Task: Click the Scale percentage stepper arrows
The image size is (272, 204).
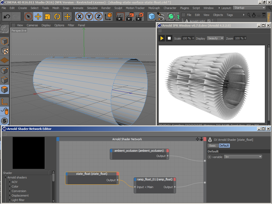Action: (193, 38)
